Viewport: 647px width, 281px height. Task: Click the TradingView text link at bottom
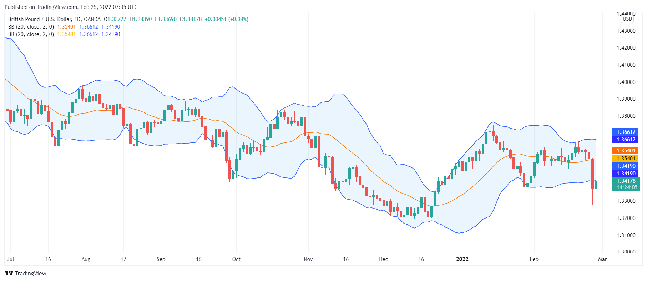click(31, 274)
